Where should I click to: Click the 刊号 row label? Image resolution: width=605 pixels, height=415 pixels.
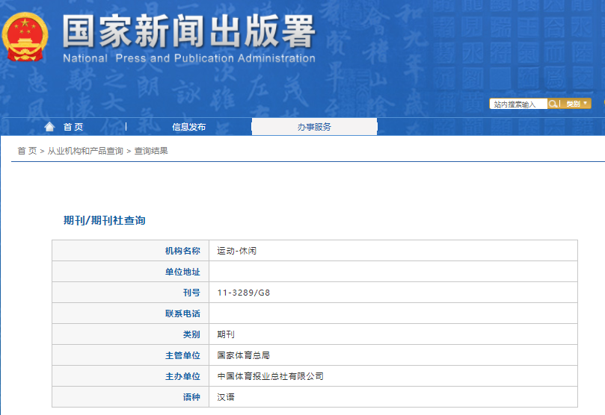[191, 293]
